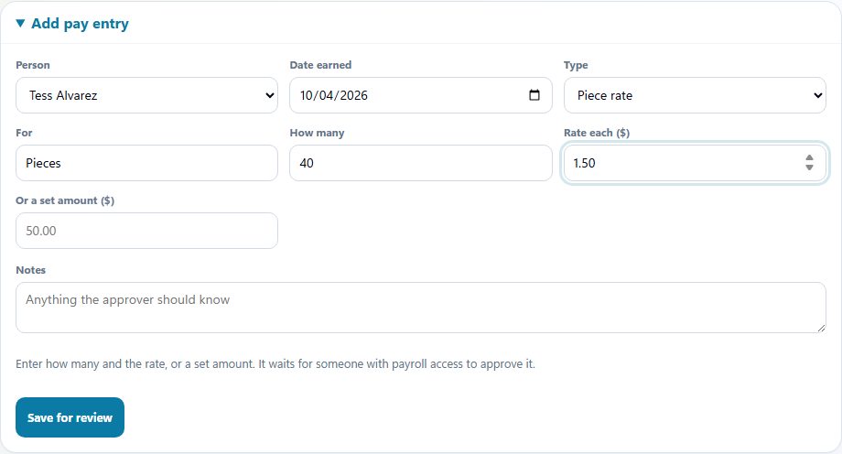Select the day segment 10 in Date earned
The image size is (842, 454).
click(x=307, y=95)
